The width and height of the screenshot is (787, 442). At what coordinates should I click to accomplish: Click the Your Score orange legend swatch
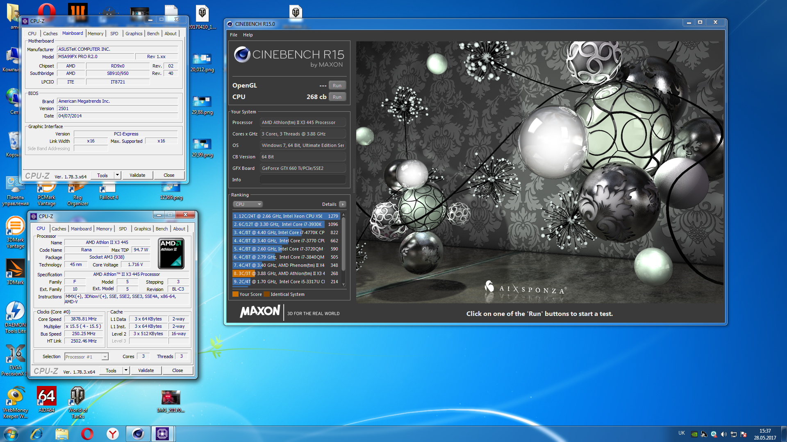(x=235, y=294)
